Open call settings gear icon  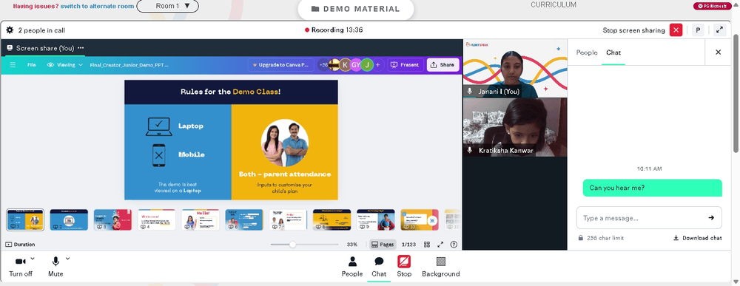(x=10, y=30)
